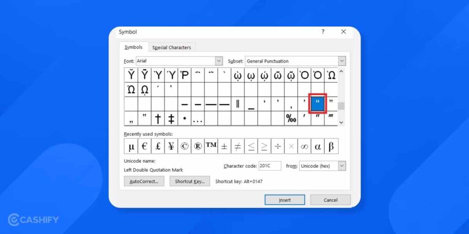Choose the not-equal sign
The width and height of the screenshot is (469, 234).
click(238, 146)
